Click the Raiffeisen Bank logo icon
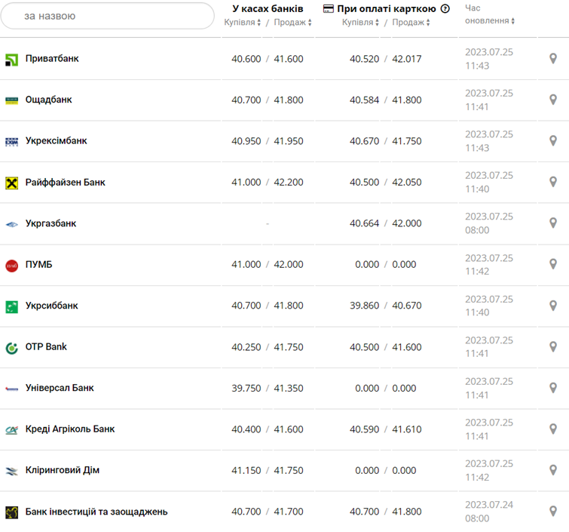This screenshot has width=569, height=532. tap(11, 183)
